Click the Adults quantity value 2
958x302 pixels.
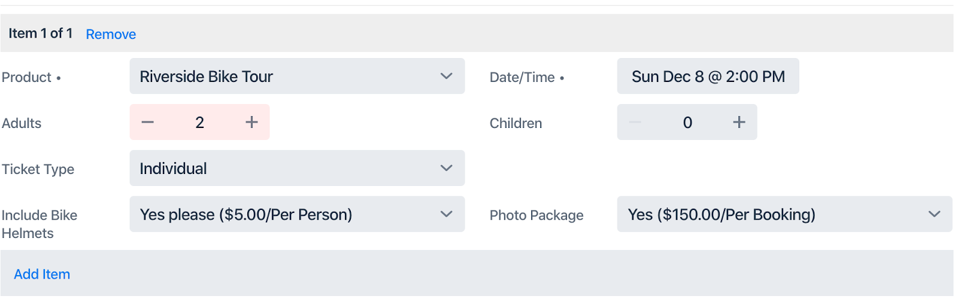[x=199, y=123]
